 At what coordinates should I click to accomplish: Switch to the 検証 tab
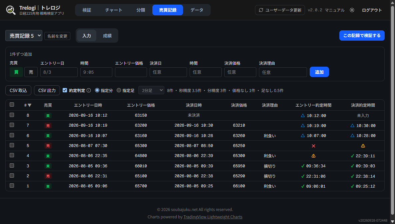point(87,10)
